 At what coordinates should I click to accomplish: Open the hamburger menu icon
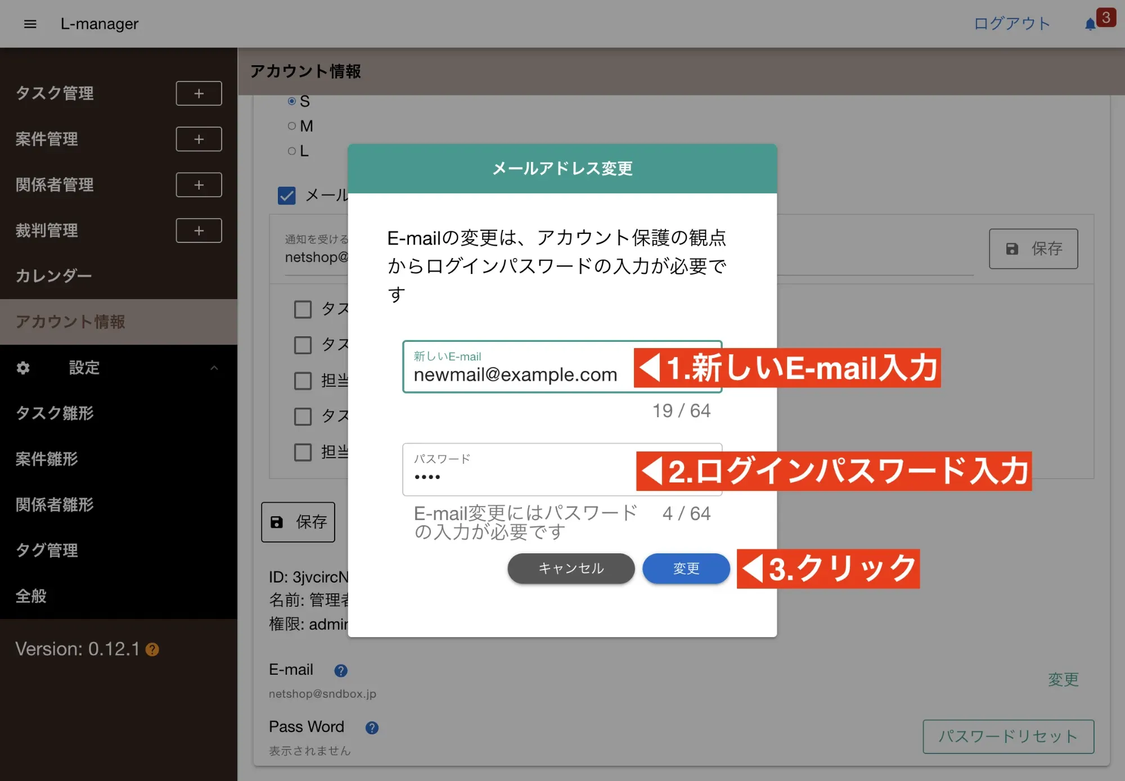30,24
